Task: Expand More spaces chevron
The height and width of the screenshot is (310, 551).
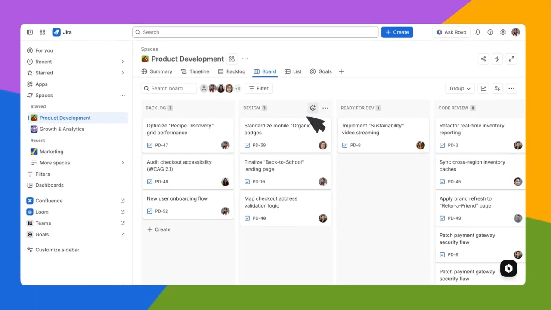Action: point(123,163)
